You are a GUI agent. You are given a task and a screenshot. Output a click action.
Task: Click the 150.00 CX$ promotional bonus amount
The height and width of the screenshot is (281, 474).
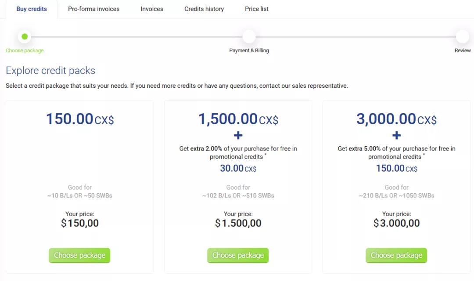[397, 168]
